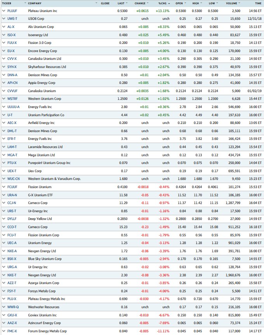Open the URG-A ticker link
This screenshot has width=264, height=335.
[12, 267]
